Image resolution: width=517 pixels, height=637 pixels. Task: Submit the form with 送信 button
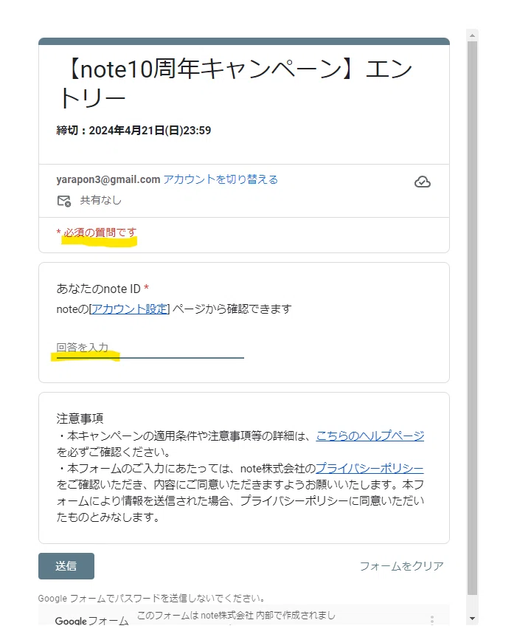coord(66,566)
